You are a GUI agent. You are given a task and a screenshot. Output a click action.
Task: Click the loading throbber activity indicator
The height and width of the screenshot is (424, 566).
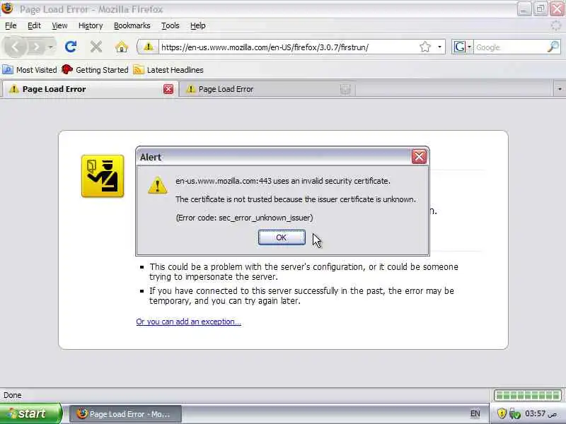(x=556, y=25)
